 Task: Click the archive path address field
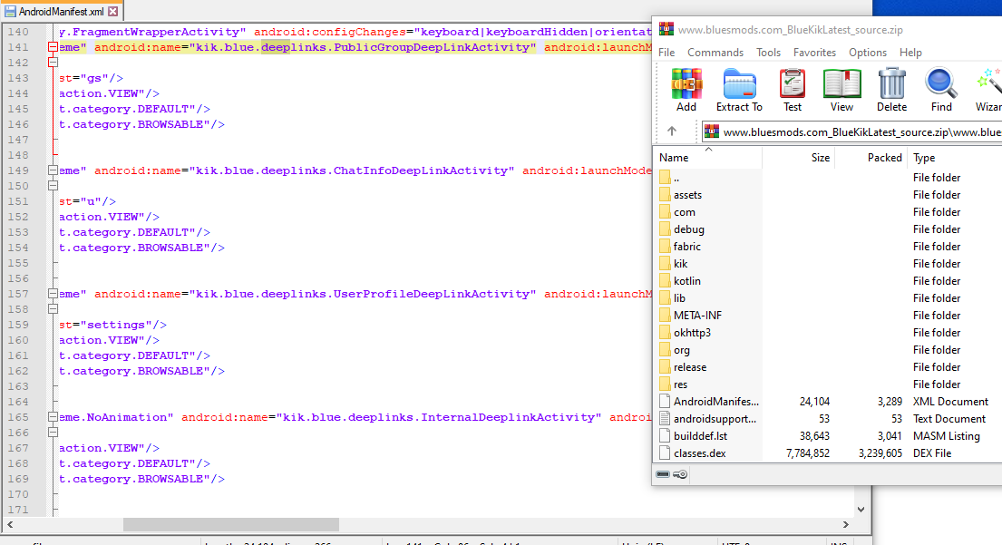[851, 131]
